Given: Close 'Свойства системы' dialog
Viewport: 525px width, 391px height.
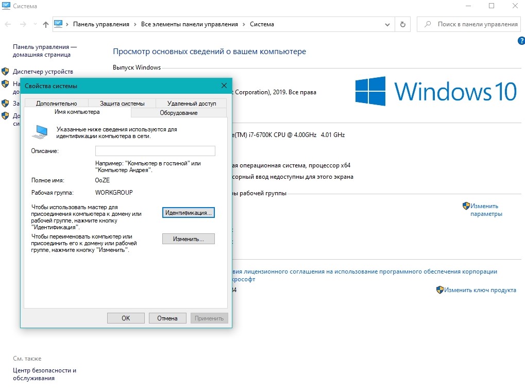Looking at the screenshot, I should tap(224, 86).
